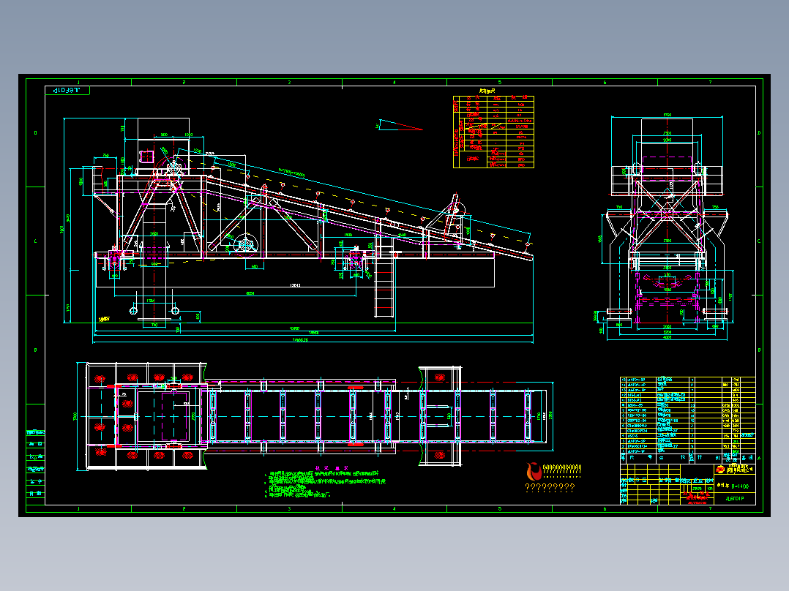
Task: Click the 3700 dimension above end view
Action: coord(668,115)
